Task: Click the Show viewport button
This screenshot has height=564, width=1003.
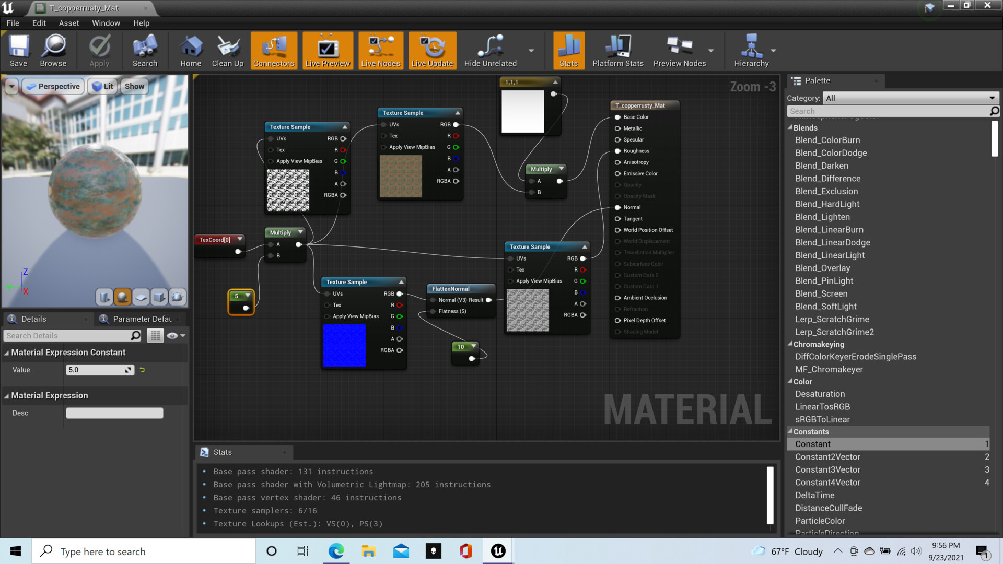Action: (134, 86)
